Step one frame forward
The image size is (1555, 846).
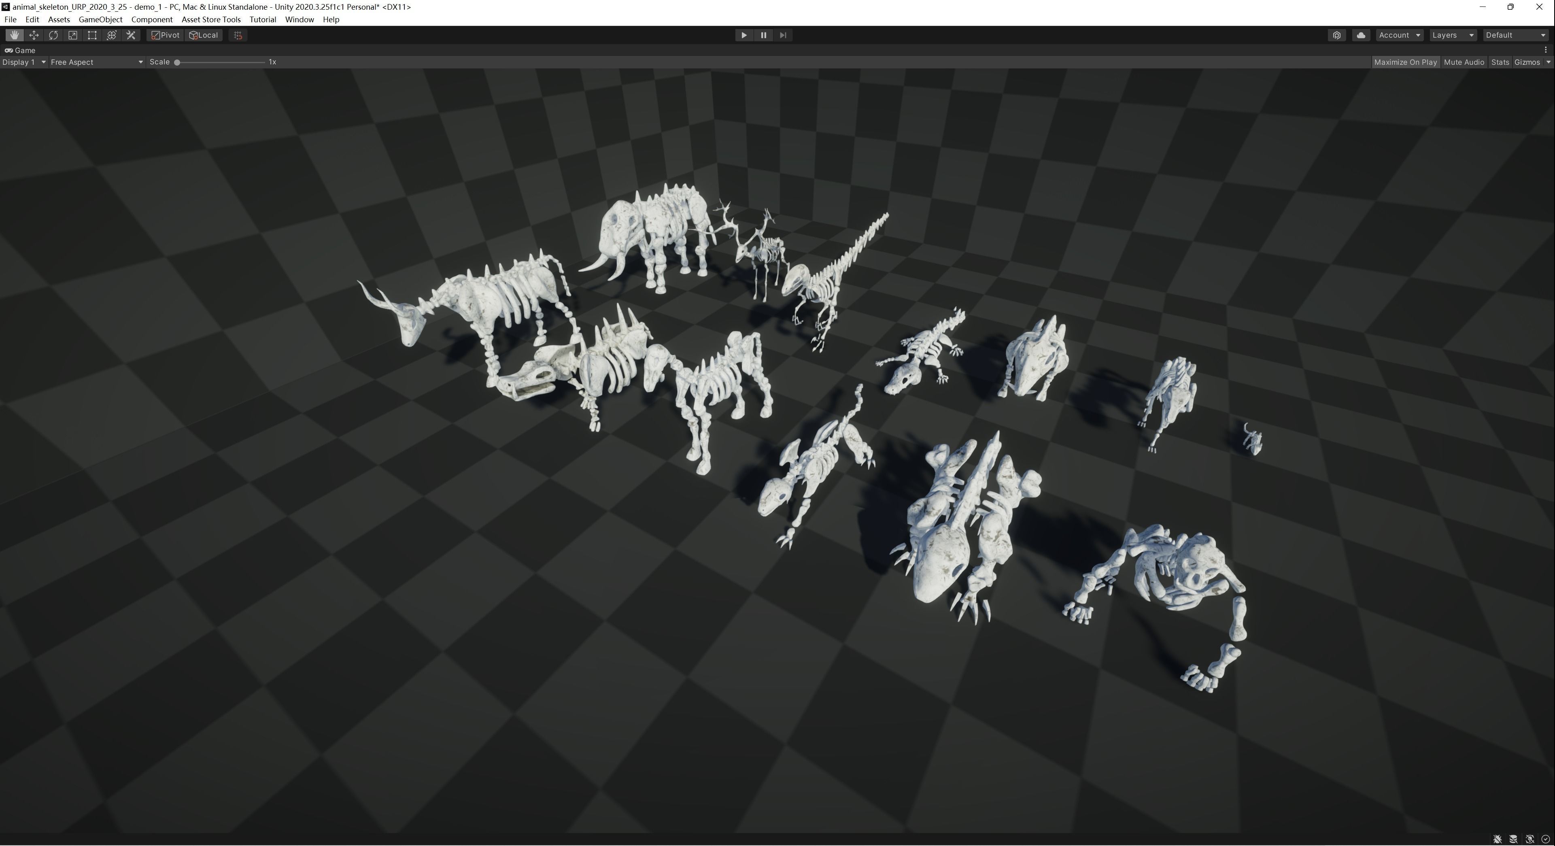[x=783, y=35]
